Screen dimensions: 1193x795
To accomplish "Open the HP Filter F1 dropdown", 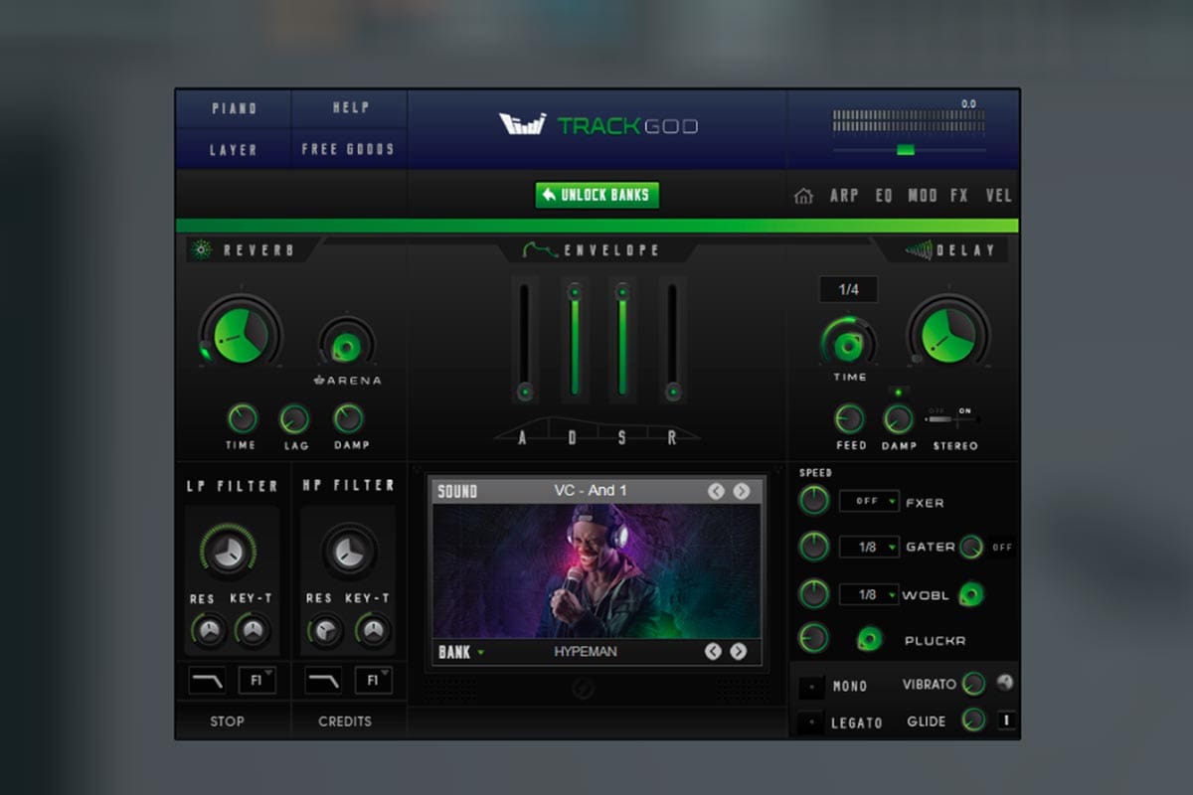I will coord(374,681).
